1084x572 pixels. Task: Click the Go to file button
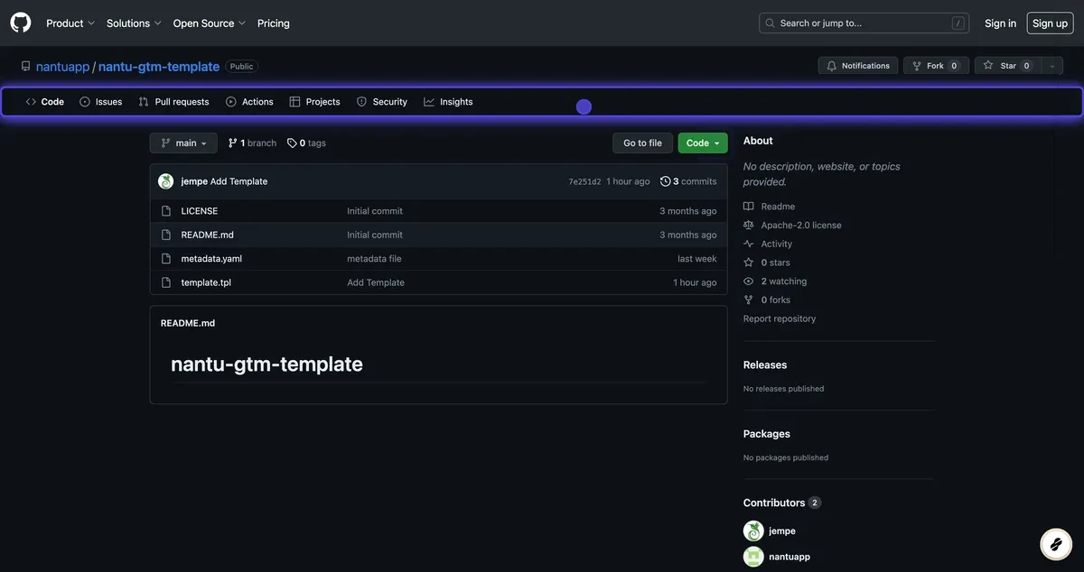click(642, 143)
